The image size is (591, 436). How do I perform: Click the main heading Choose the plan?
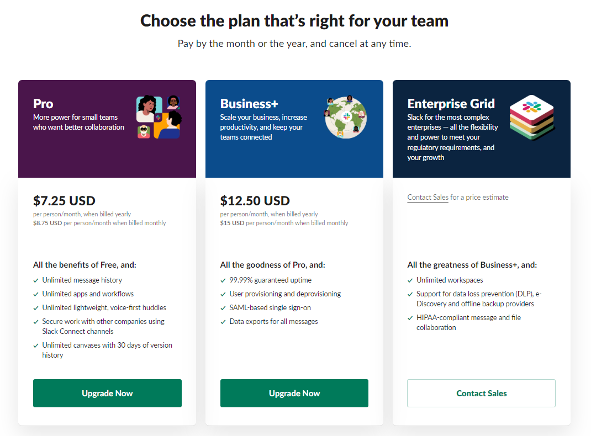coord(294,21)
